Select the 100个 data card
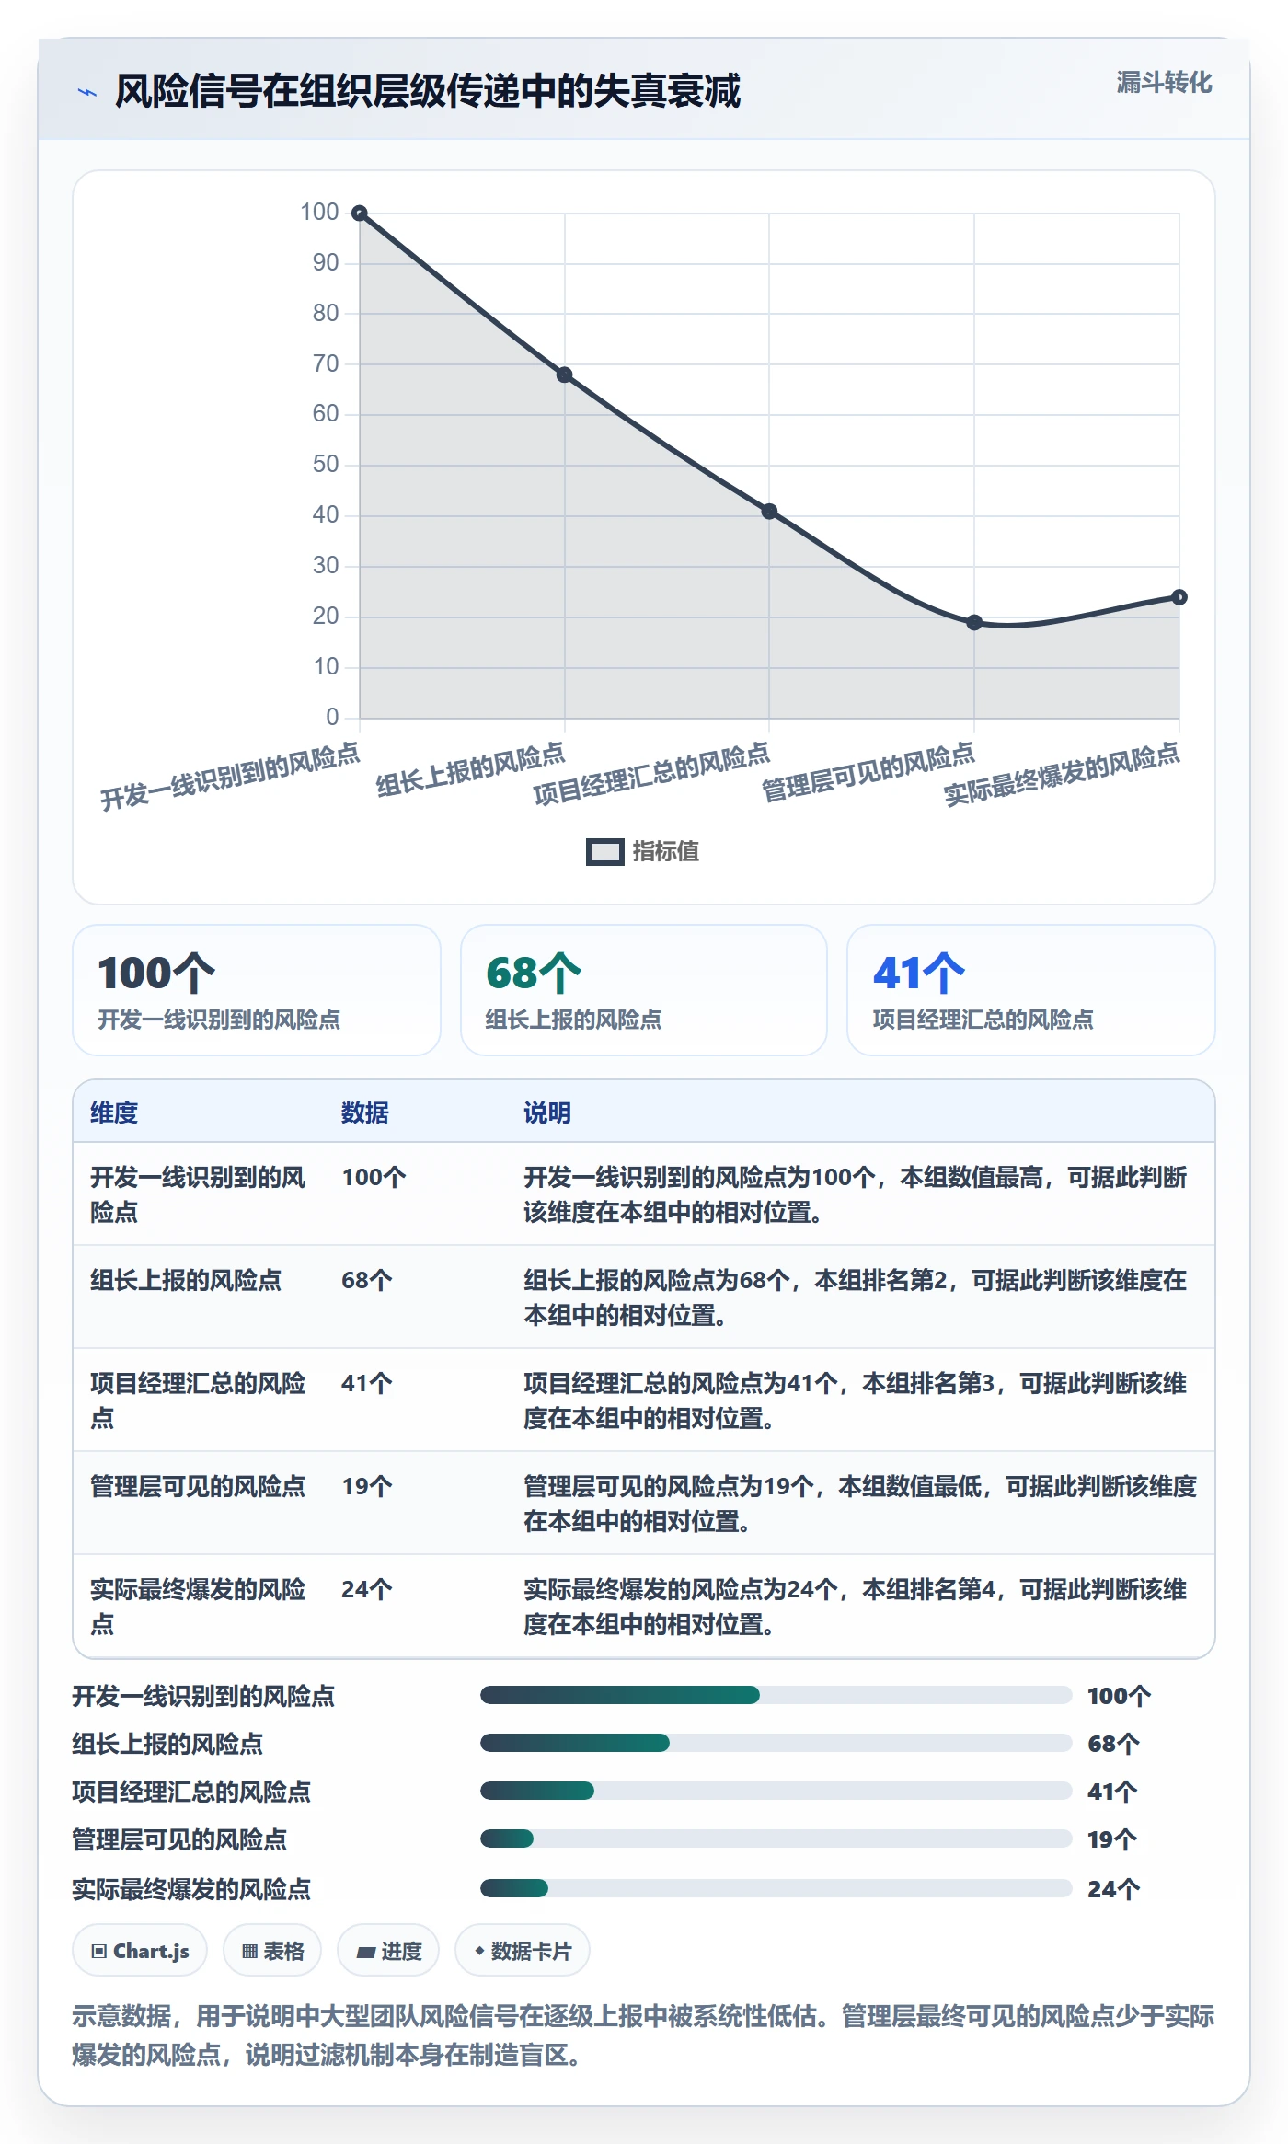 [x=257, y=990]
